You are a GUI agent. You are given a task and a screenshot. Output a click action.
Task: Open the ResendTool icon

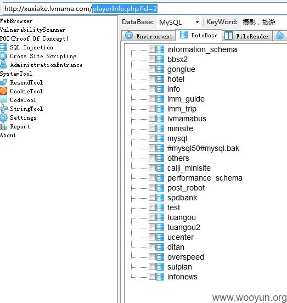tap(3, 82)
